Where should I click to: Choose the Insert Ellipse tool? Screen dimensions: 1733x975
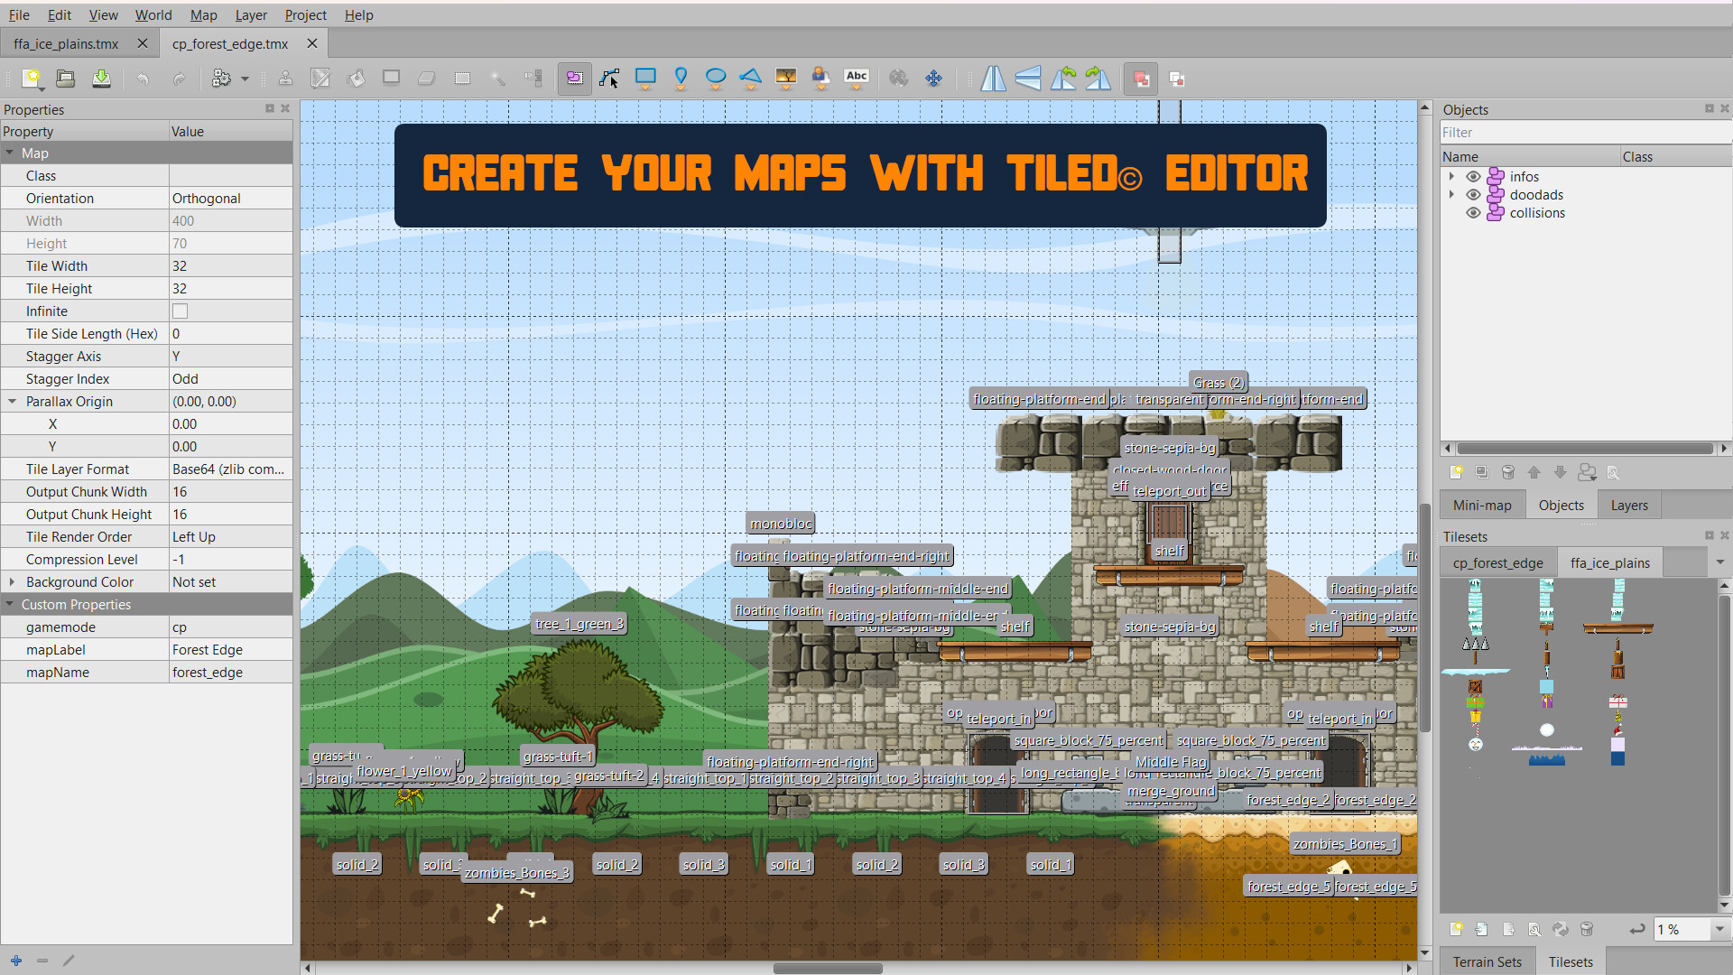click(715, 79)
